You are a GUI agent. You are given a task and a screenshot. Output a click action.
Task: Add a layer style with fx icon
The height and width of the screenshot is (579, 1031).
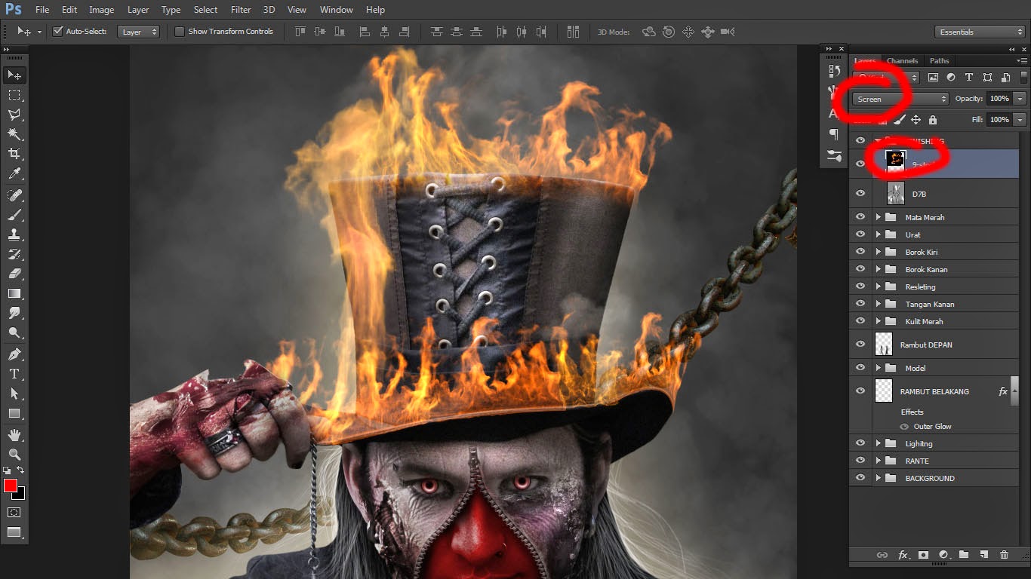tap(903, 555)
